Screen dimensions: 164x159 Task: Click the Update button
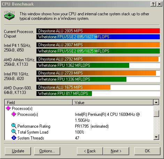[x=18, y=151]
